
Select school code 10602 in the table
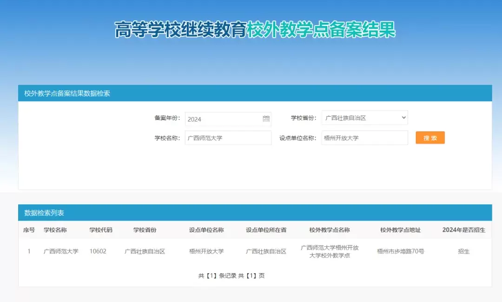tap(99, 251)
